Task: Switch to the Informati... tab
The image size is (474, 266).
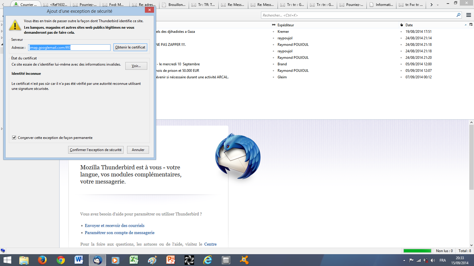Action: click(x=382, y=4)
